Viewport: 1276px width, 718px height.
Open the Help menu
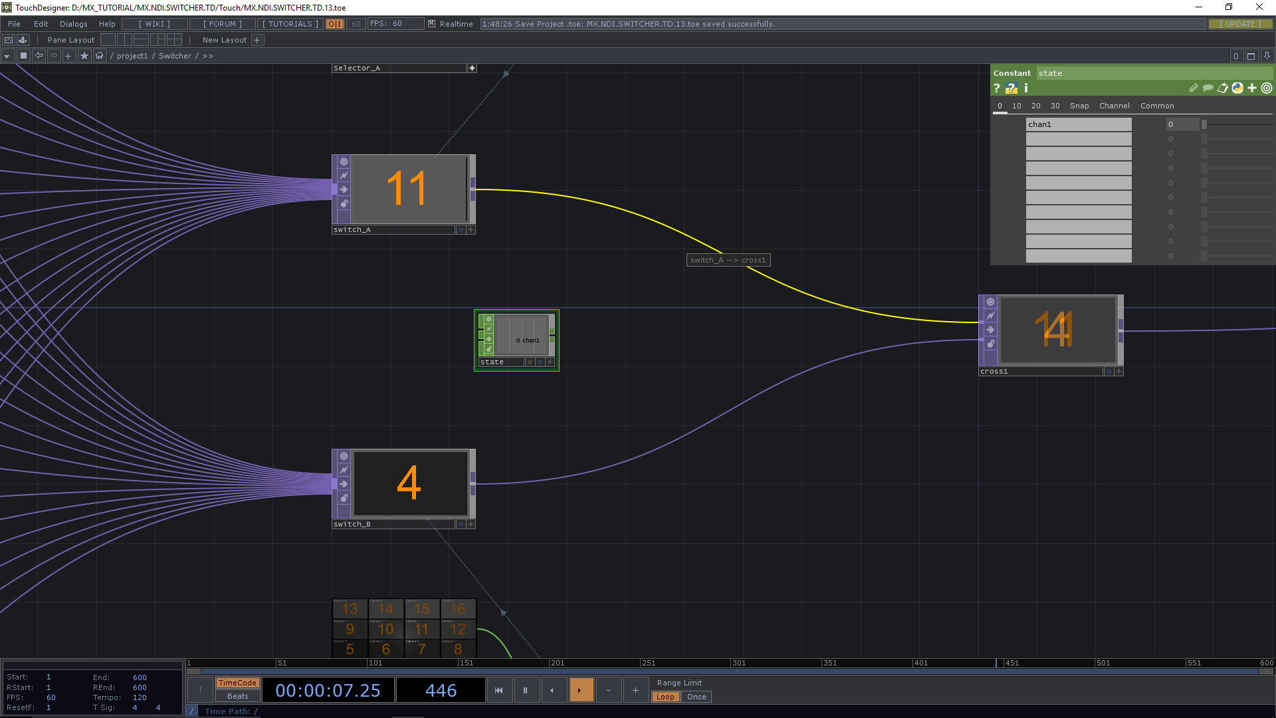point(107,23)
